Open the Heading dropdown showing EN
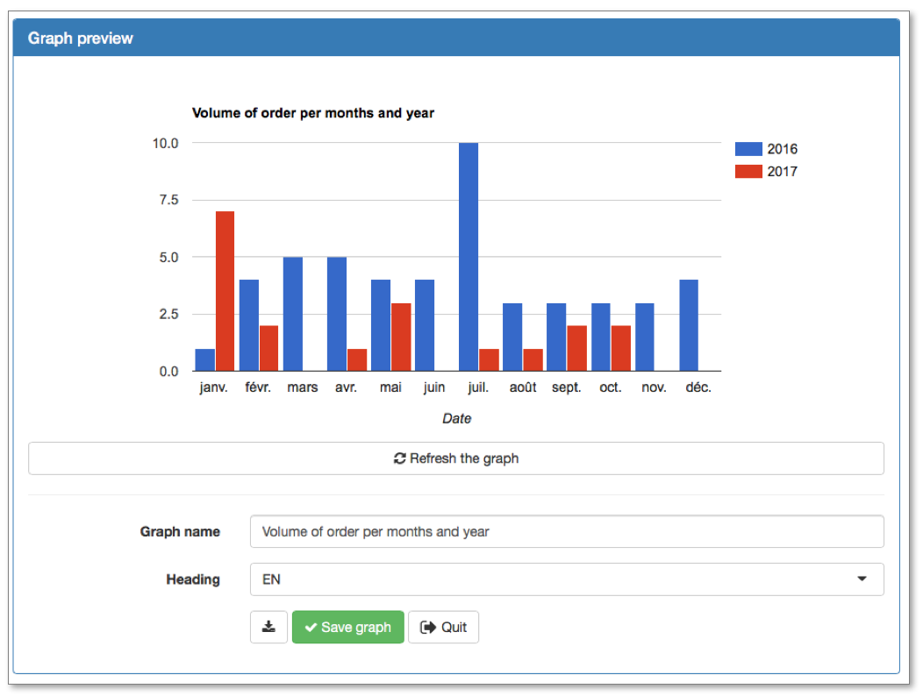Viewport: 923px width, 696px height. pos(567,579)
